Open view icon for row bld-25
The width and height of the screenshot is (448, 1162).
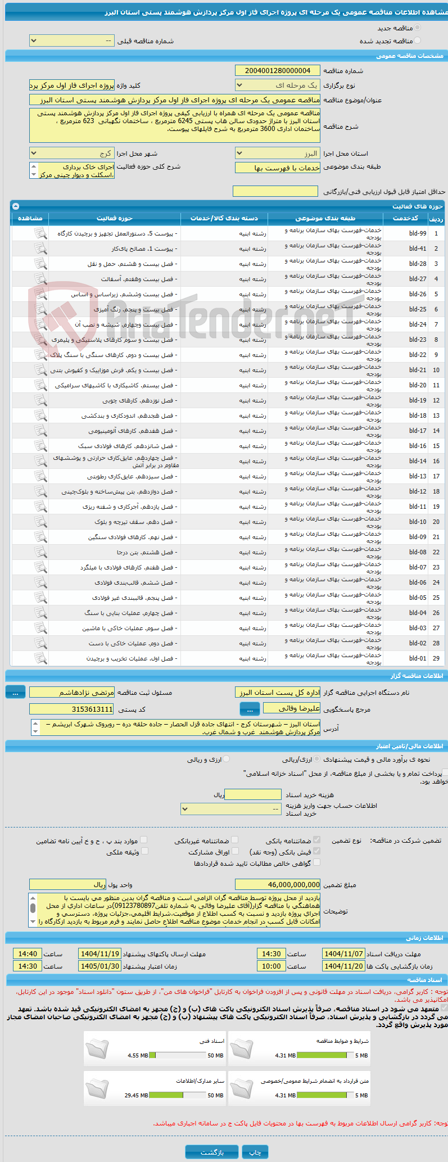(40, 309)
